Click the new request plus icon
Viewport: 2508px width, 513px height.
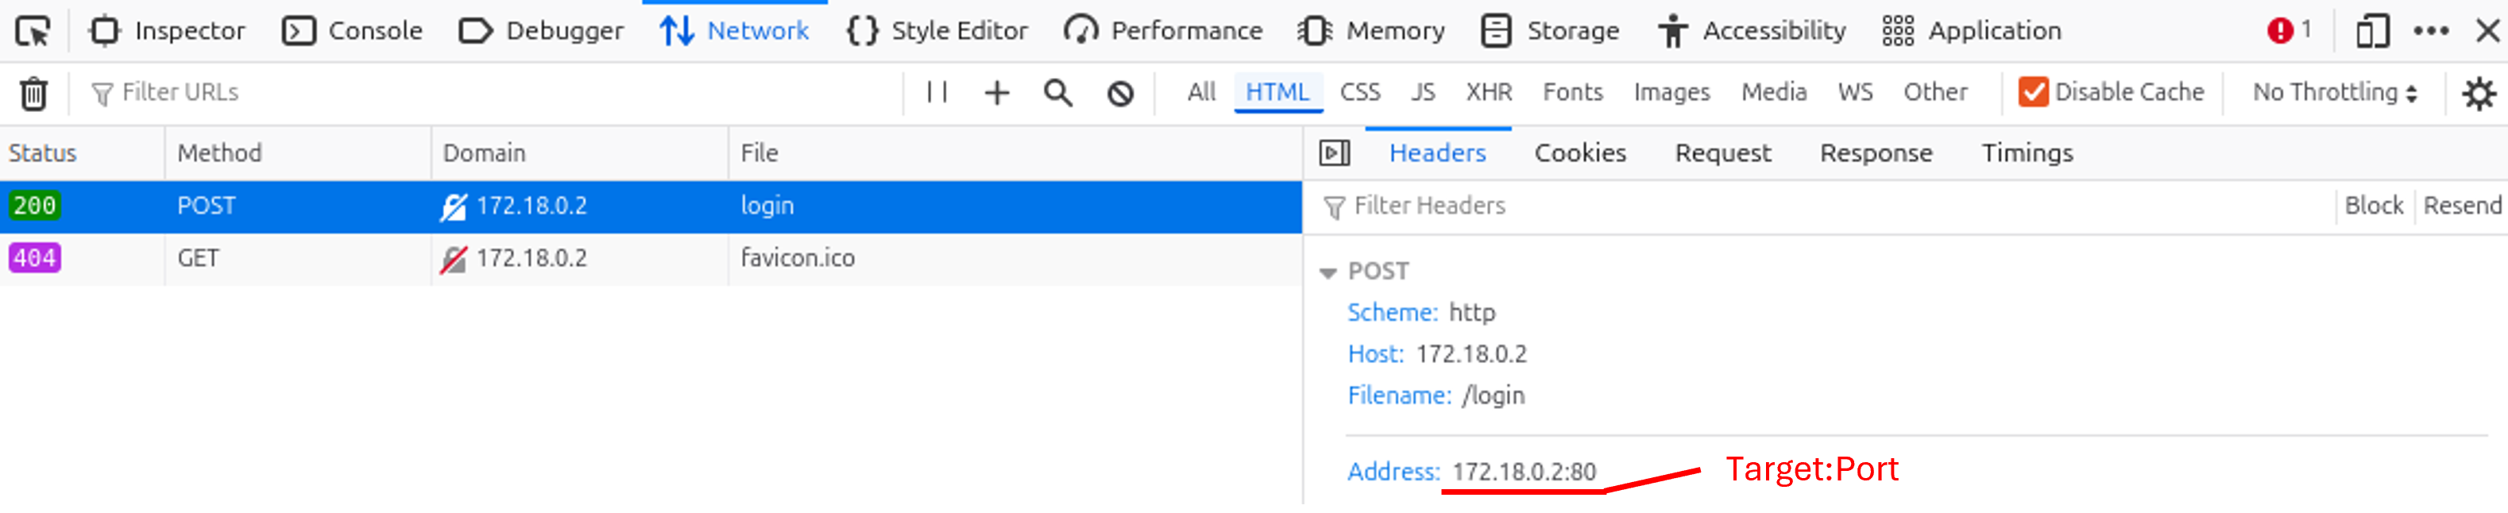997,92
